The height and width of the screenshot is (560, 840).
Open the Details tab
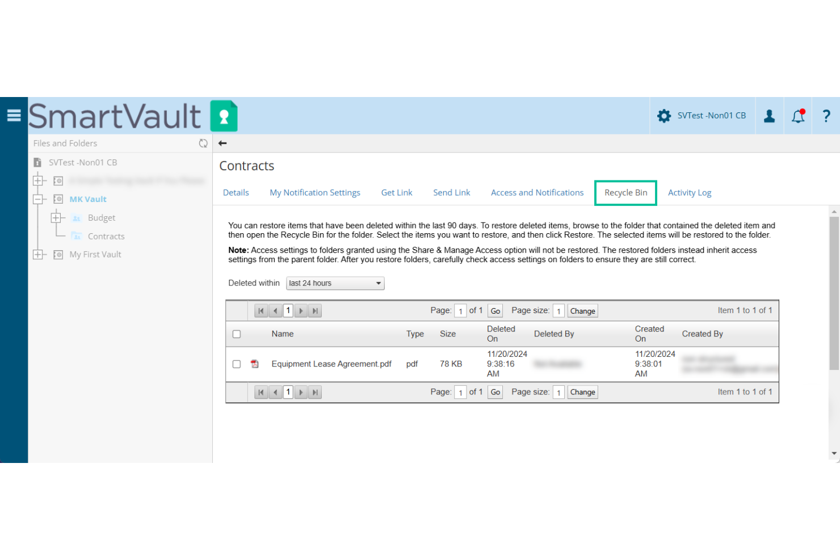coord(236,192)
